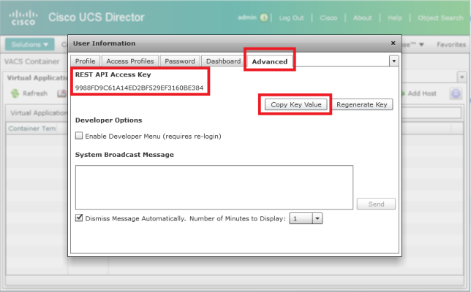
Task: Click the Refresh icon in the toolbar
Action: [15, 93]
